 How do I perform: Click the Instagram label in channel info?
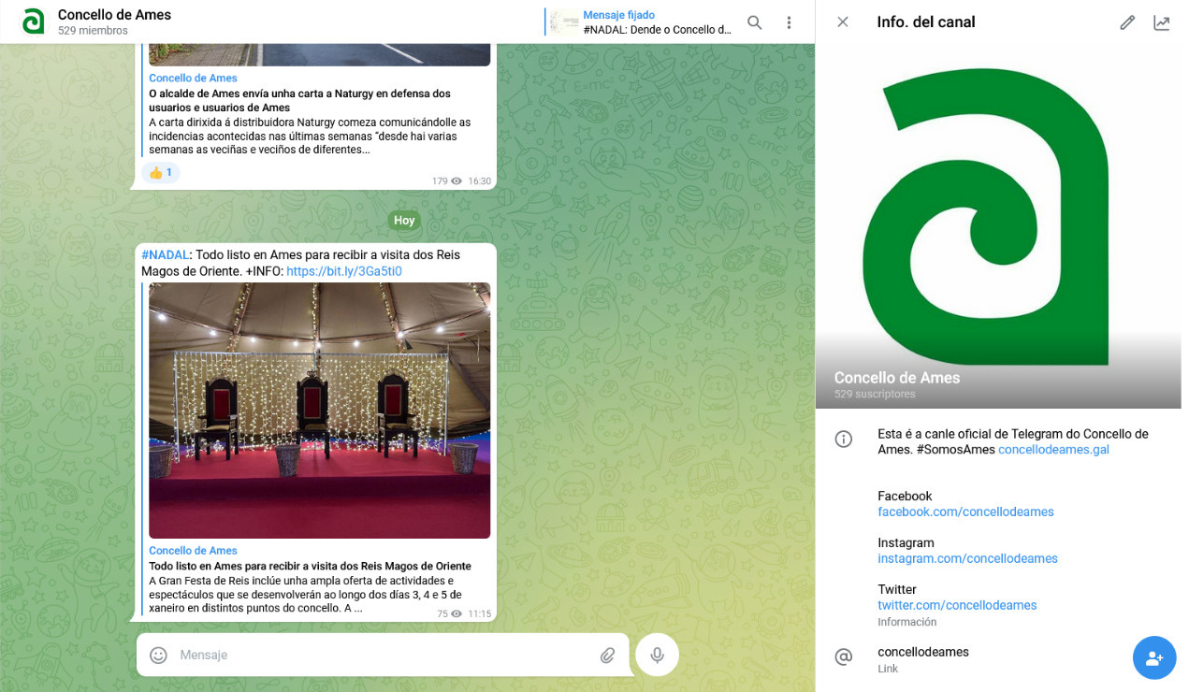point(906,543)
